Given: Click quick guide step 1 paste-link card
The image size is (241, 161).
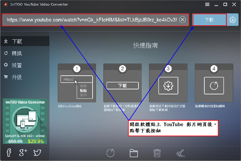Looking at the screenshot, I should click(77, 83).
